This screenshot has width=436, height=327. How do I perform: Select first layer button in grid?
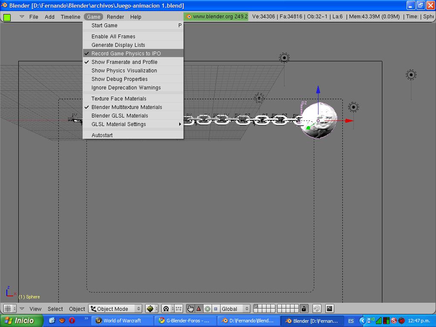(x=256, y=307)
